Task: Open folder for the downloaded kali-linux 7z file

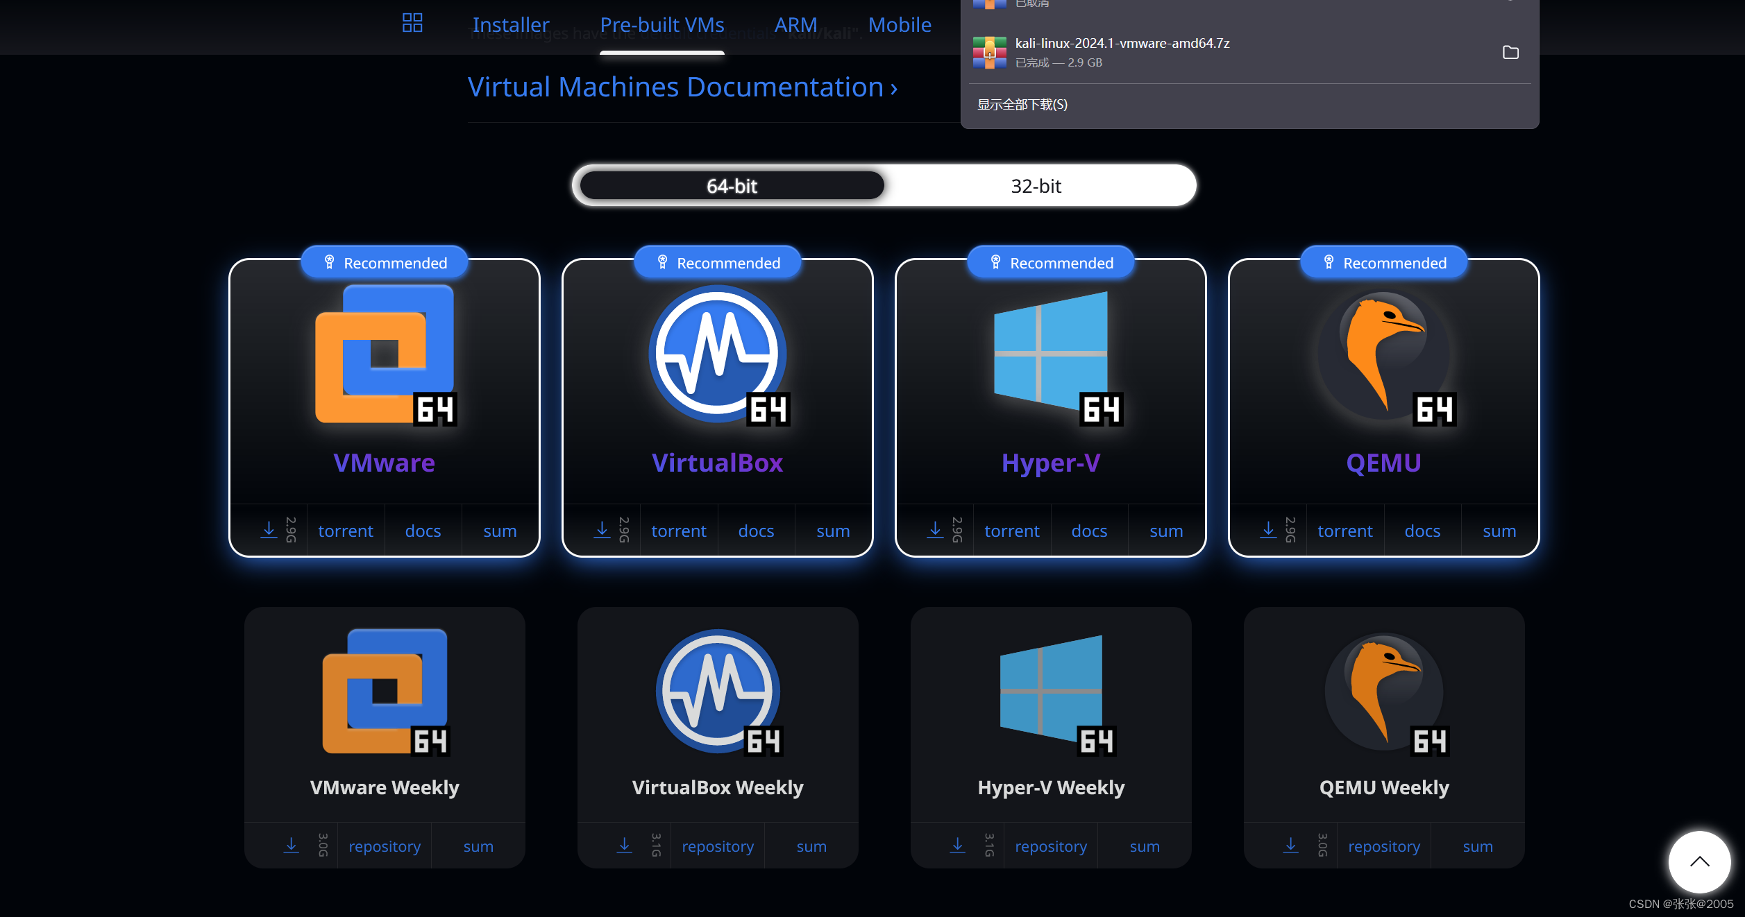Action: (x=1510, y=53)
